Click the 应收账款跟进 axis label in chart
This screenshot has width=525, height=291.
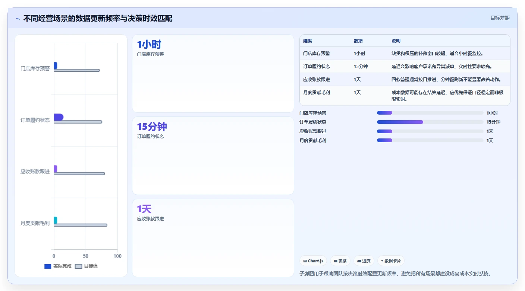pos(35,172)
